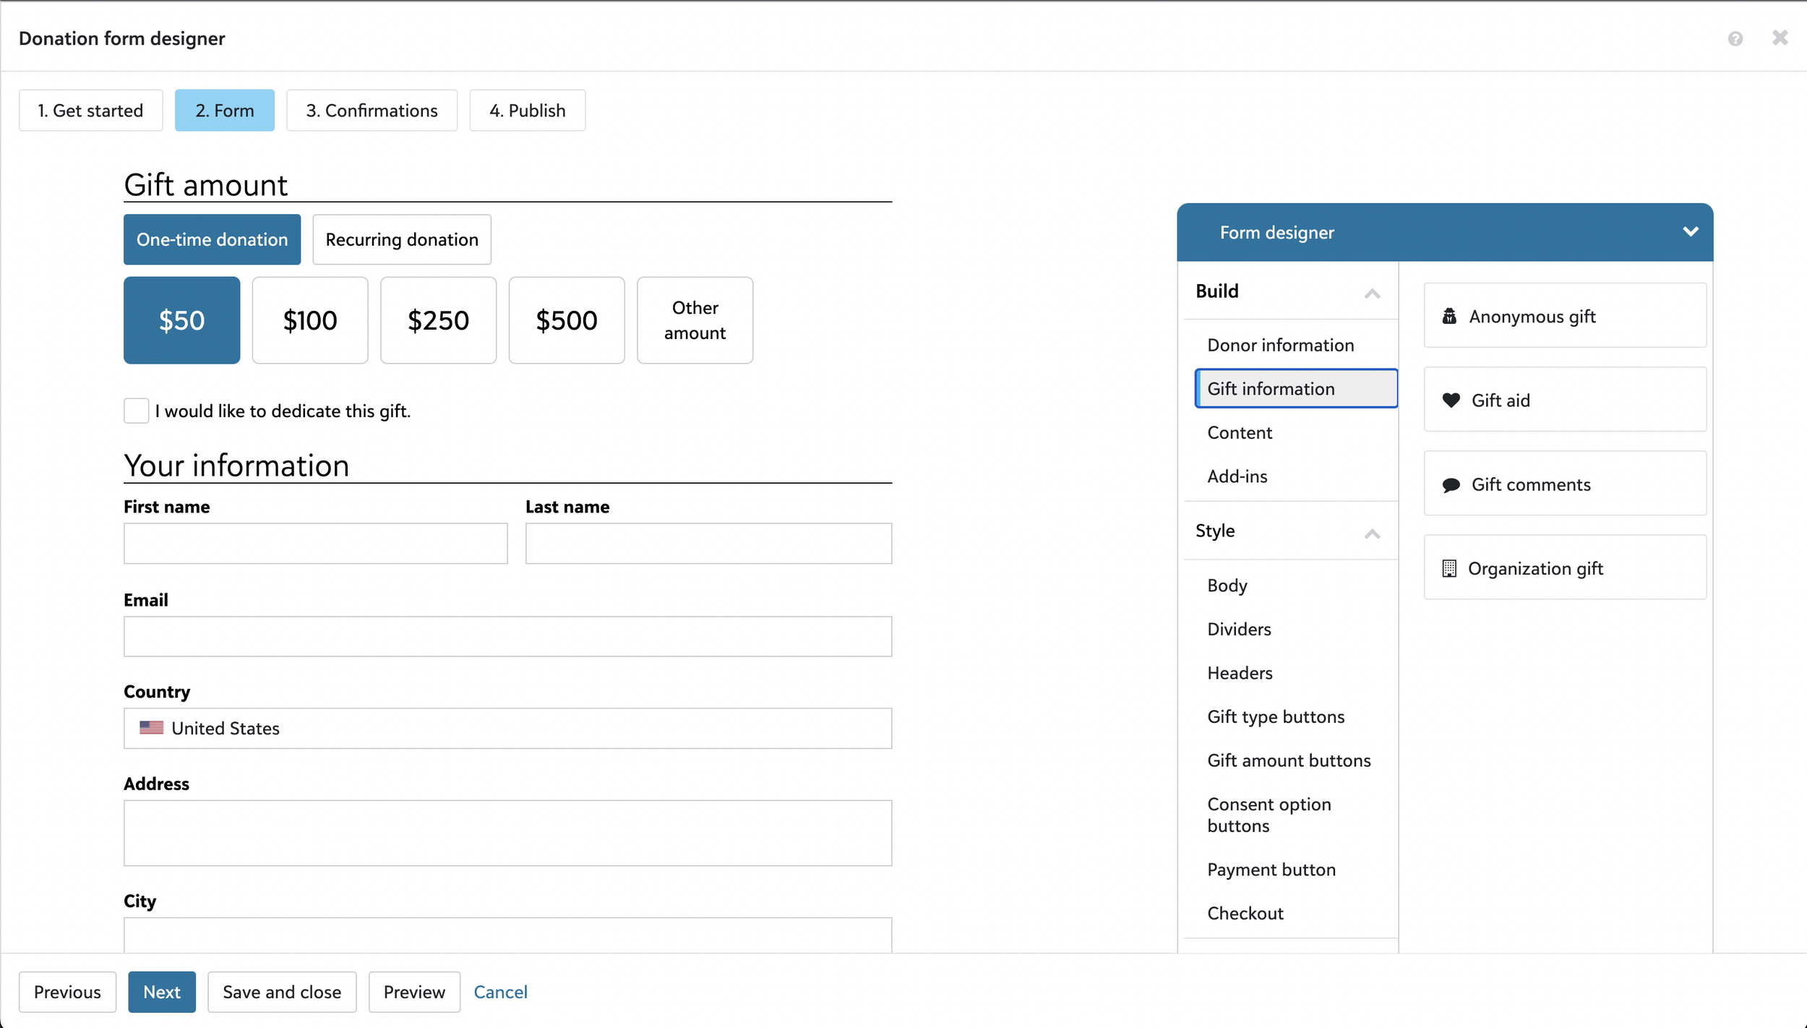
Task: Click the Gift comments speech bubble icon
Action: point(1451,485)
